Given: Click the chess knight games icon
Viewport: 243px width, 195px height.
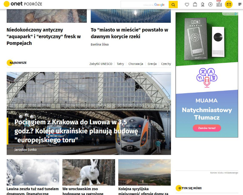Looking at the screenshot, I should click(203, 5).
